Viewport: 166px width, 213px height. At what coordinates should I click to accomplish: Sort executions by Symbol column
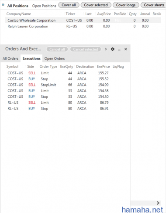[x=12, y=66]
